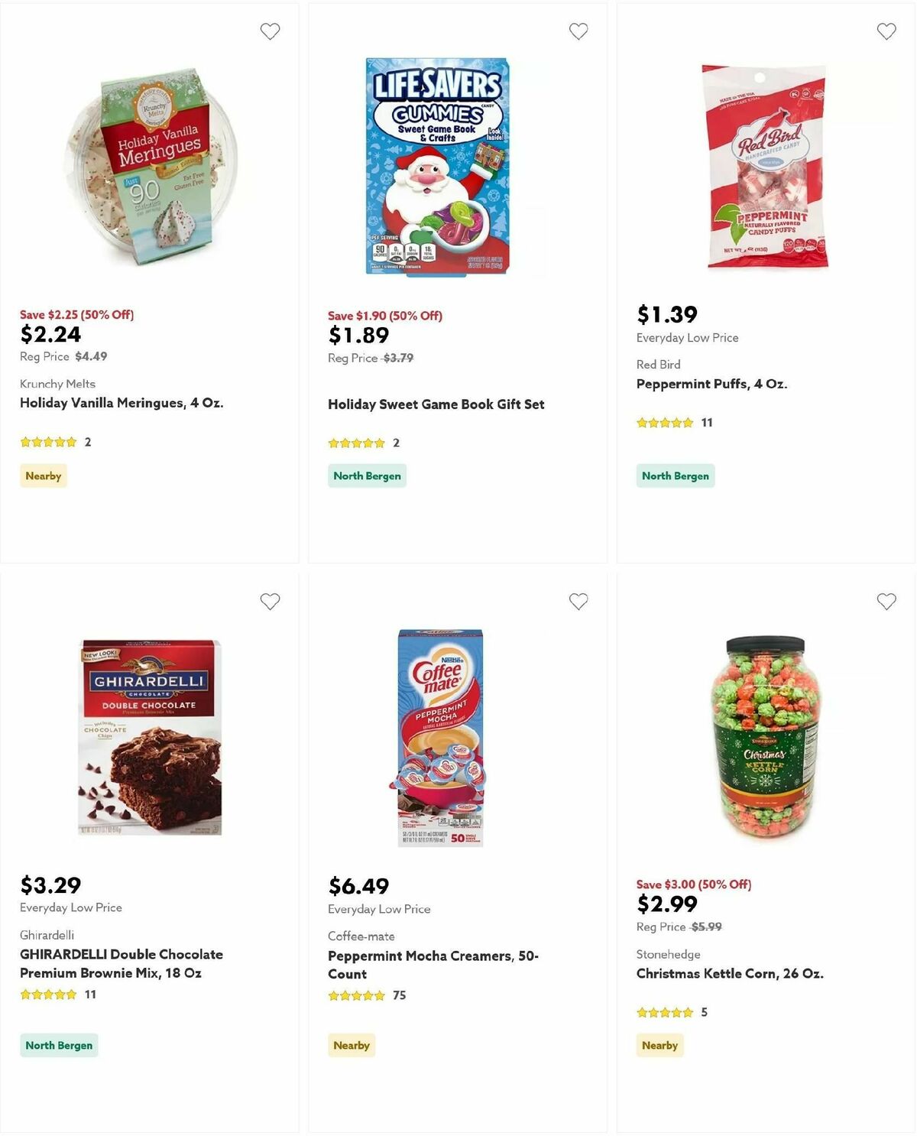Screen dimensions: 917x1136
Task: Click the North Bergen badge under Red Bird puffs
Action: click(x=675, y=475)
